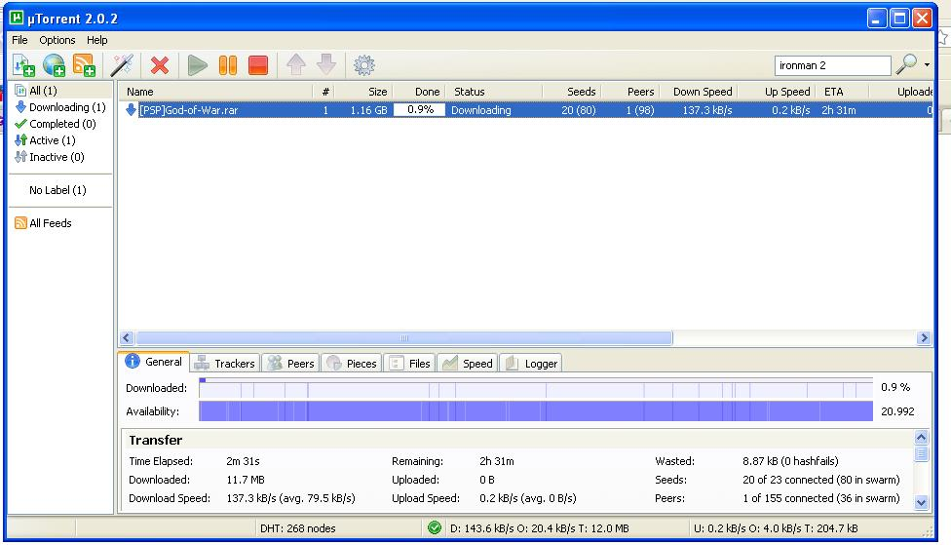Click the Availability value 20.992
The image size is (951, 545).
(x=897, y=411)
